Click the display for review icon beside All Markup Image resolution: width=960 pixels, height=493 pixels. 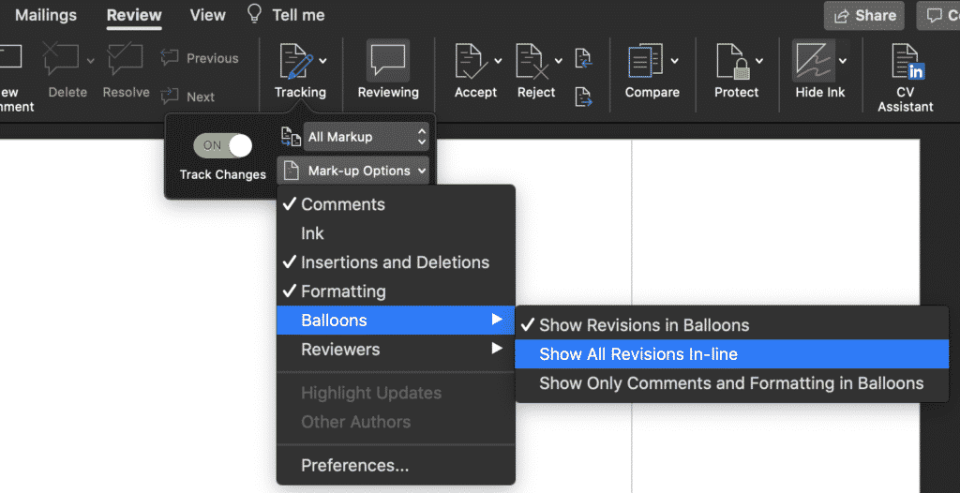(291, 137)
